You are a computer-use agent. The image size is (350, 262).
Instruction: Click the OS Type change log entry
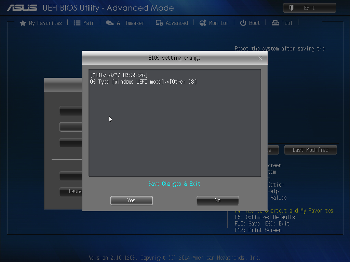[143, 82]
